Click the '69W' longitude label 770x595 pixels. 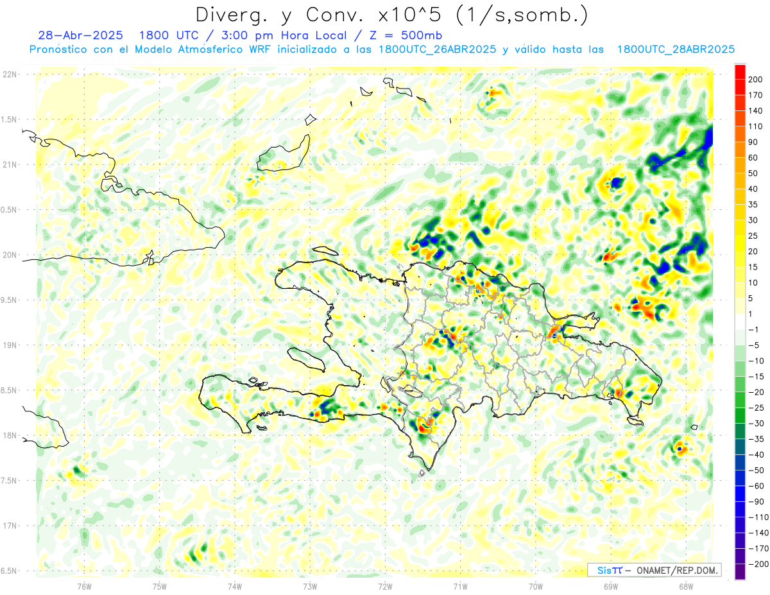coord(611,586)
